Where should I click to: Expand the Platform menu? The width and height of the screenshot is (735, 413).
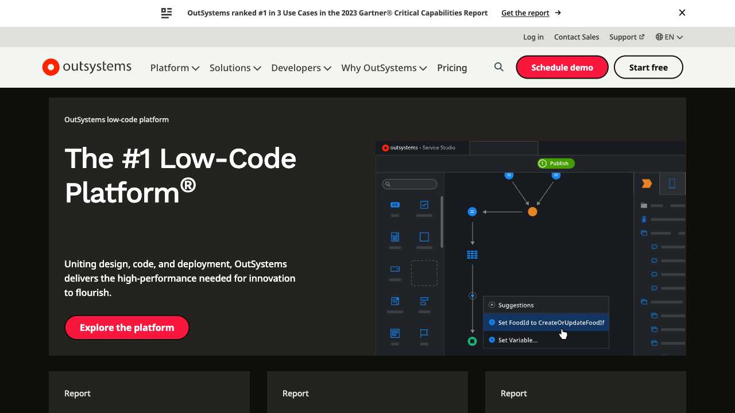pyautogui.click(x=175, y=68)
